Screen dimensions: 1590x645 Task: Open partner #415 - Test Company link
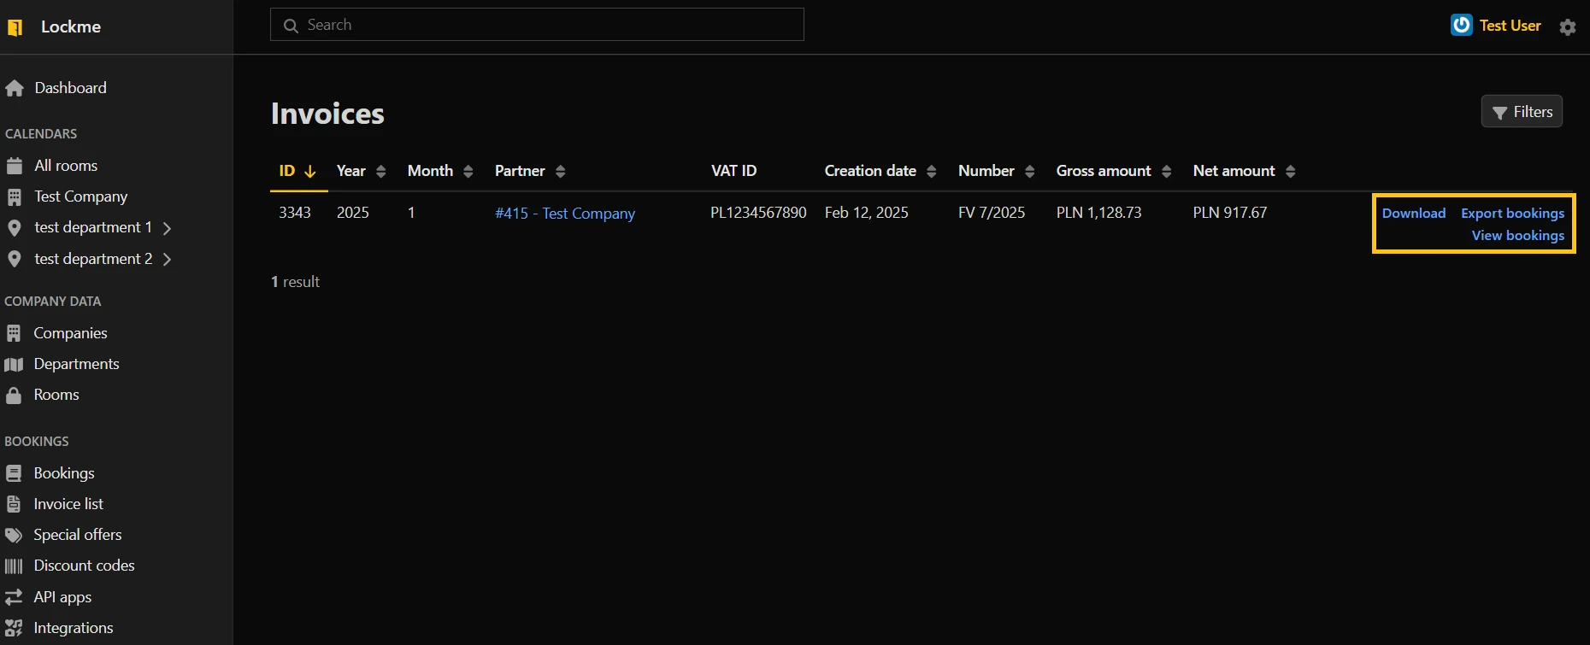click(564, 214)
